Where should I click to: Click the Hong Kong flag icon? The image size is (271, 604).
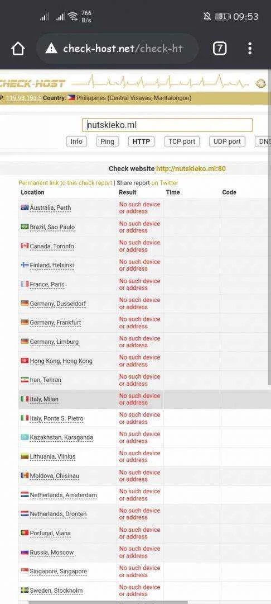pyautogui.click(x=25, y=361)
